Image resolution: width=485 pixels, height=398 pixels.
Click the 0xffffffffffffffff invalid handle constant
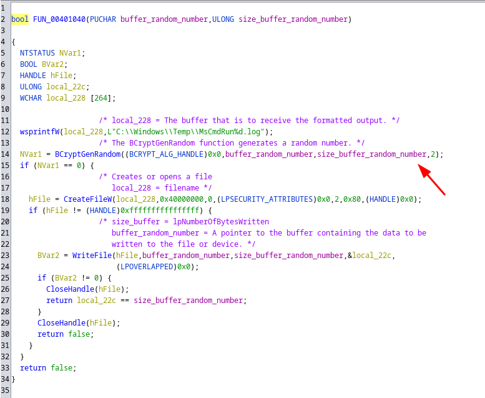(x=160, y=210)
